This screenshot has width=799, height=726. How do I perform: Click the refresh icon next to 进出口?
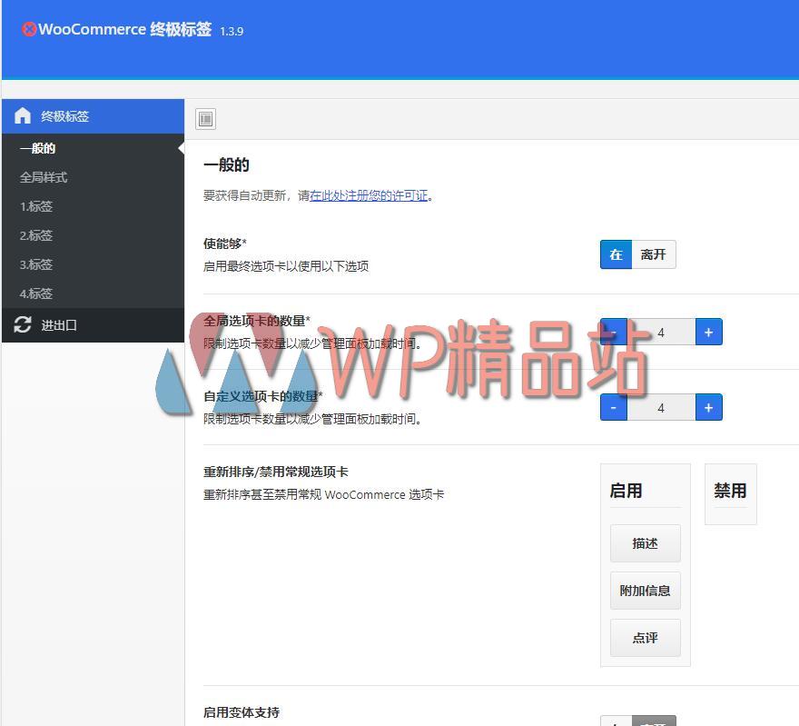tap(22, 324)
